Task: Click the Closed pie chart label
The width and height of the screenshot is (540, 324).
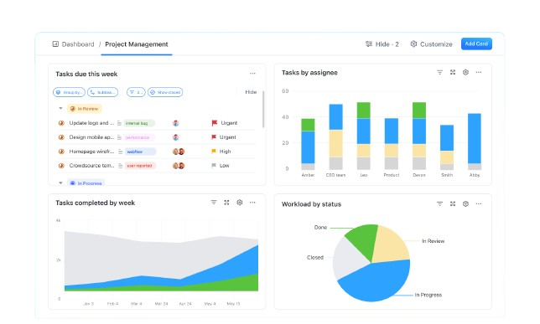Action: (x=315, y=257)
